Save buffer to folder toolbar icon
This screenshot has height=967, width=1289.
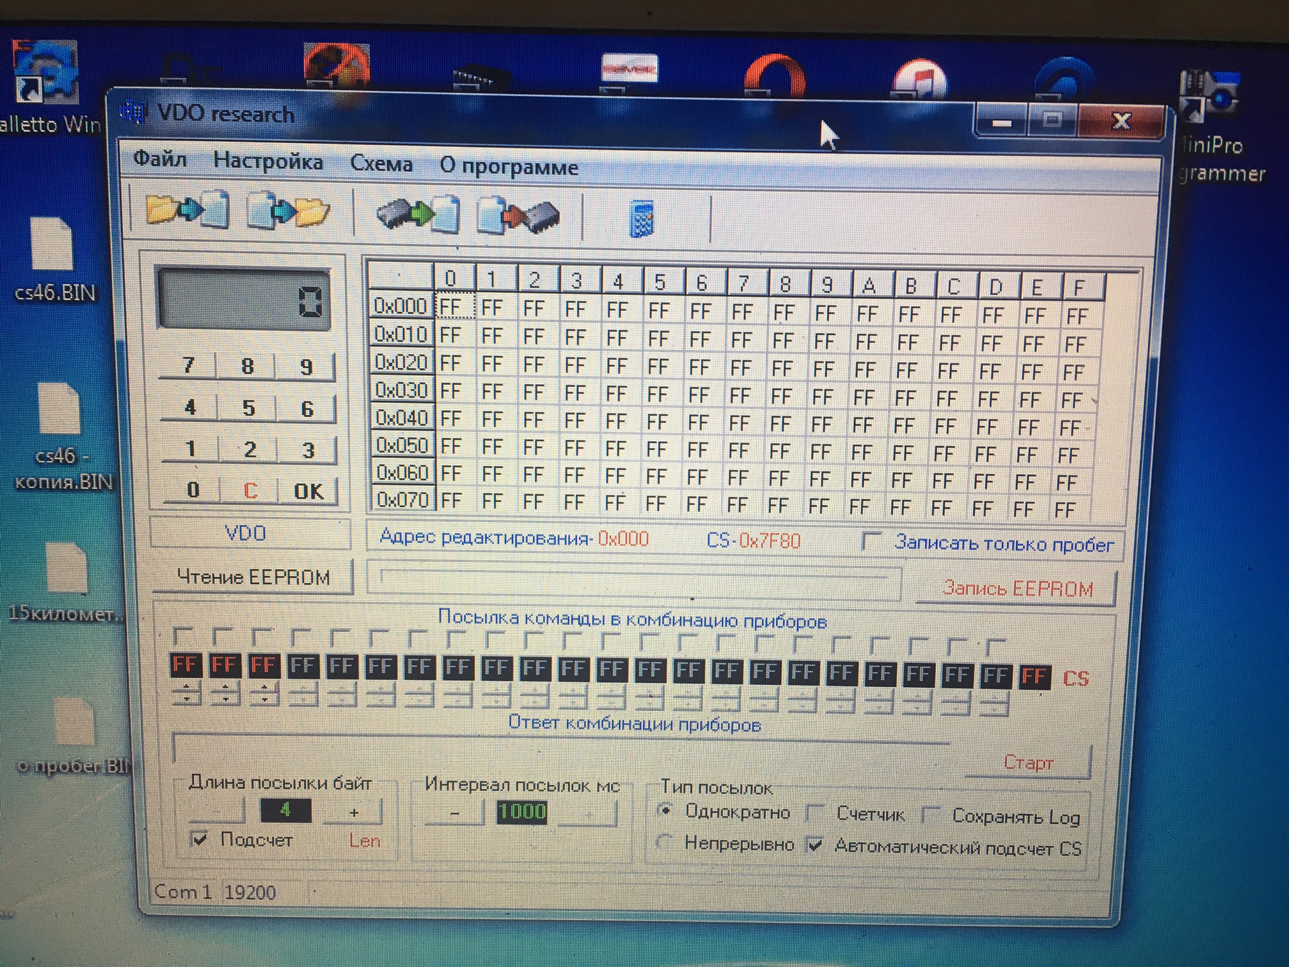[x=288, y=211]
